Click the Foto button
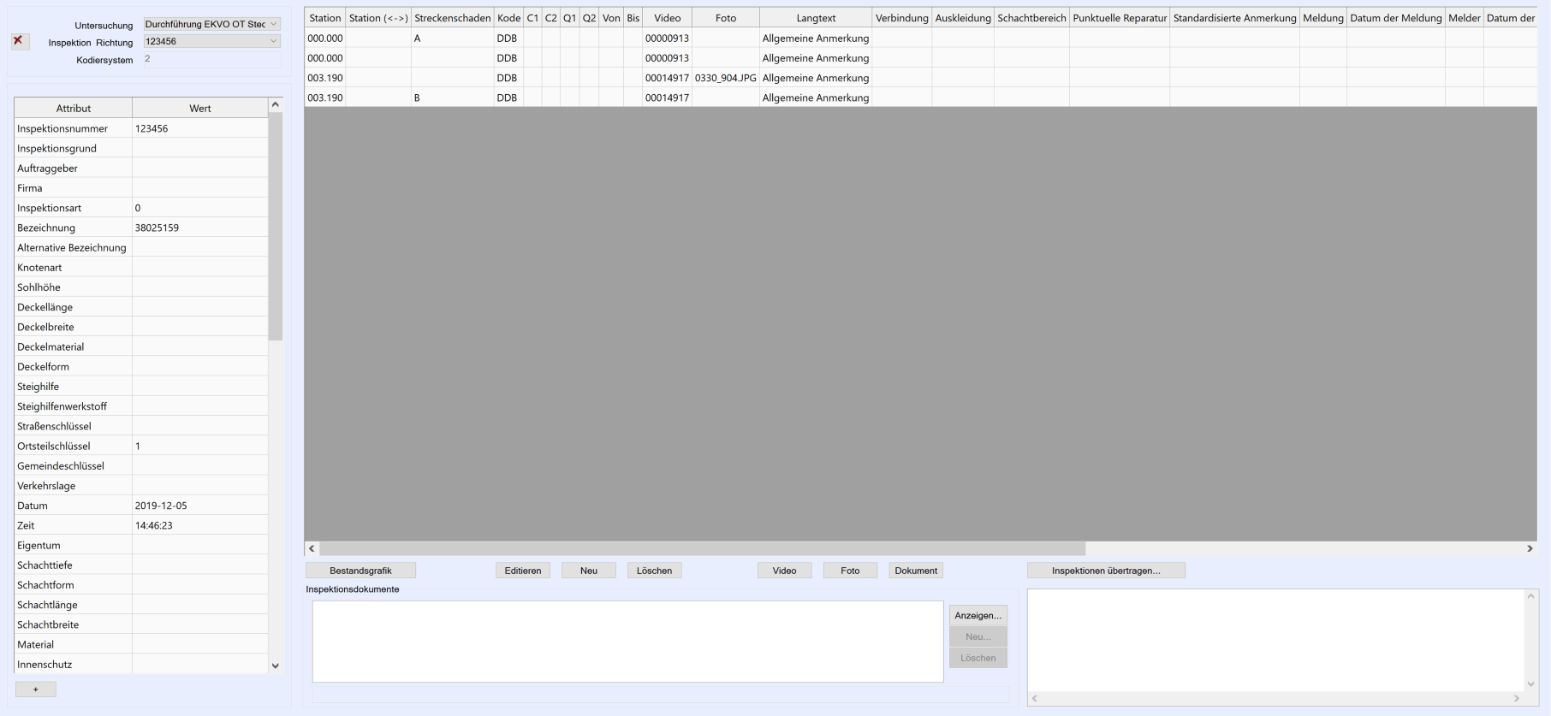 pos(850,571)
